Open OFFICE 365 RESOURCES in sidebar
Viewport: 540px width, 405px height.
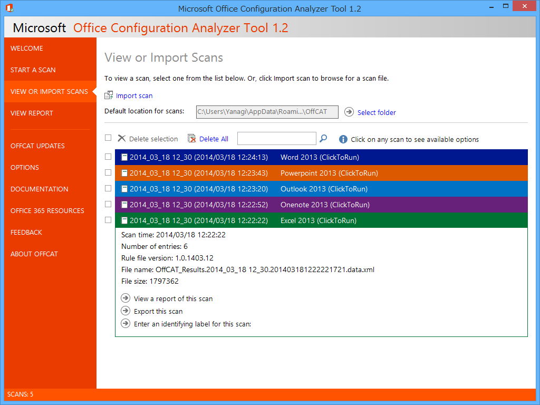(x=47, y=211)
